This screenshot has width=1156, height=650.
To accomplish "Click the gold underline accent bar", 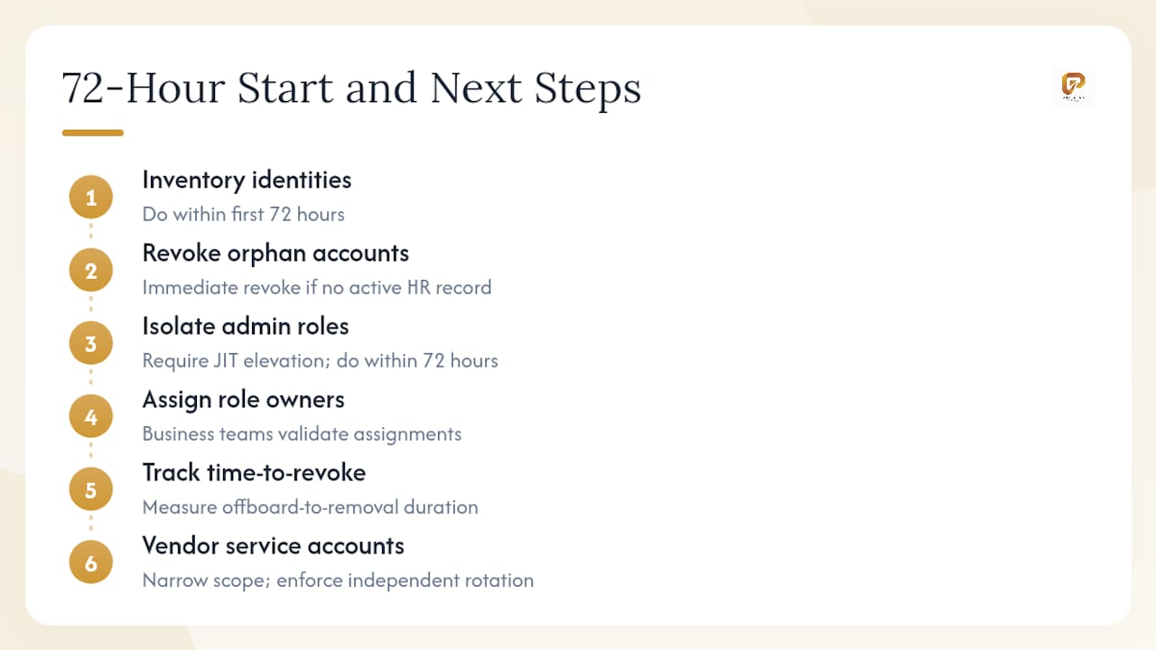I will (93, 133).
